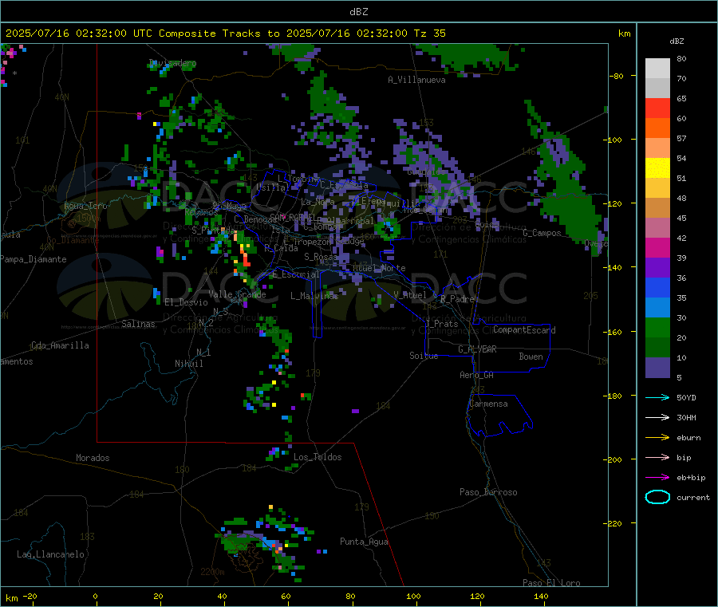
Task: Click the 'Salinas' map label
Action: click(138, 324)
